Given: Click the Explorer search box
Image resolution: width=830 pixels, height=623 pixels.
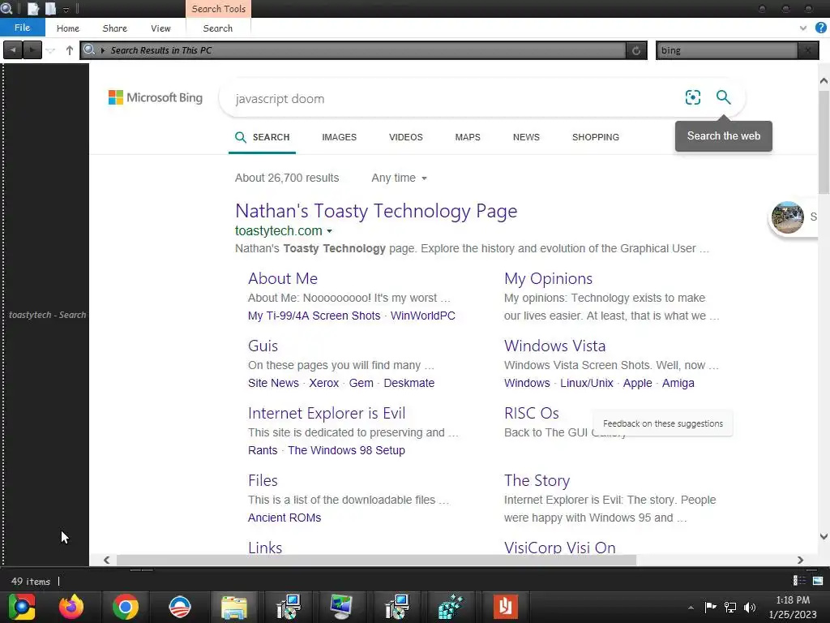Looking at the screenshot, I should tap(726, 50).
